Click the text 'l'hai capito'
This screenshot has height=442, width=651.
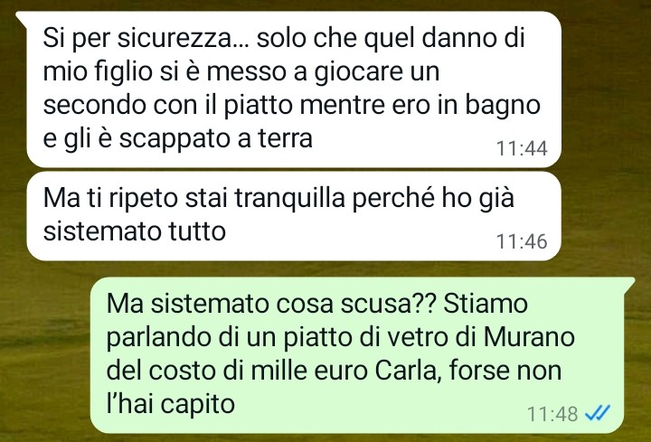[171, 404]
